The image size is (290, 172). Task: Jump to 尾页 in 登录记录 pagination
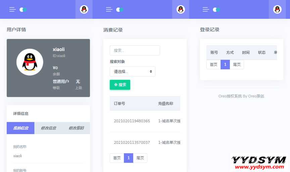[237, 64]
